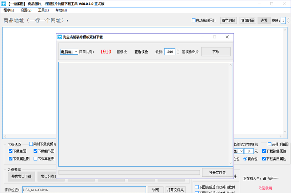The image size is (291, 193).
Task: Click the 浏览 button
Action: click(x=156, y=190)
